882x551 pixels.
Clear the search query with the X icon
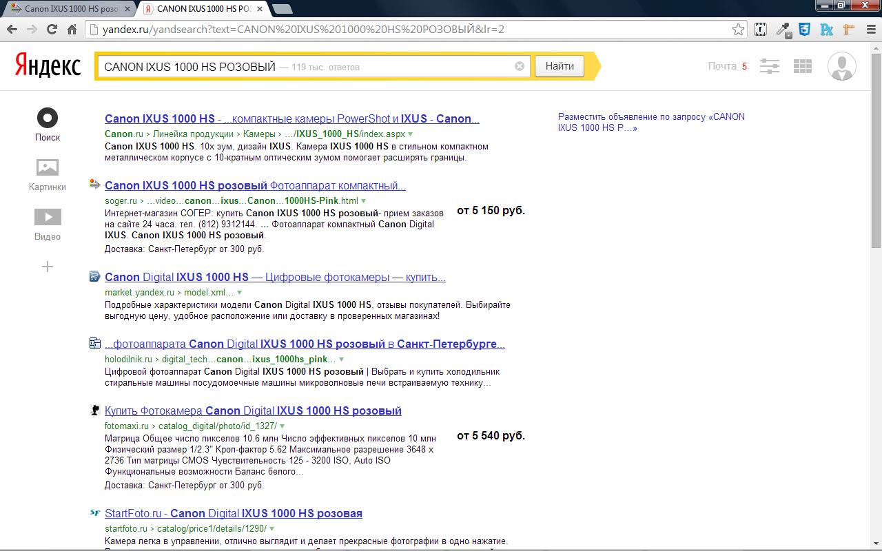point(520,66)
